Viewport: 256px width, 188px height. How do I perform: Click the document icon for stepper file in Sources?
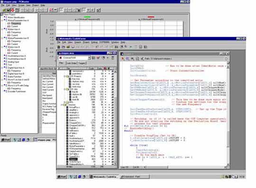pos(67,159)
